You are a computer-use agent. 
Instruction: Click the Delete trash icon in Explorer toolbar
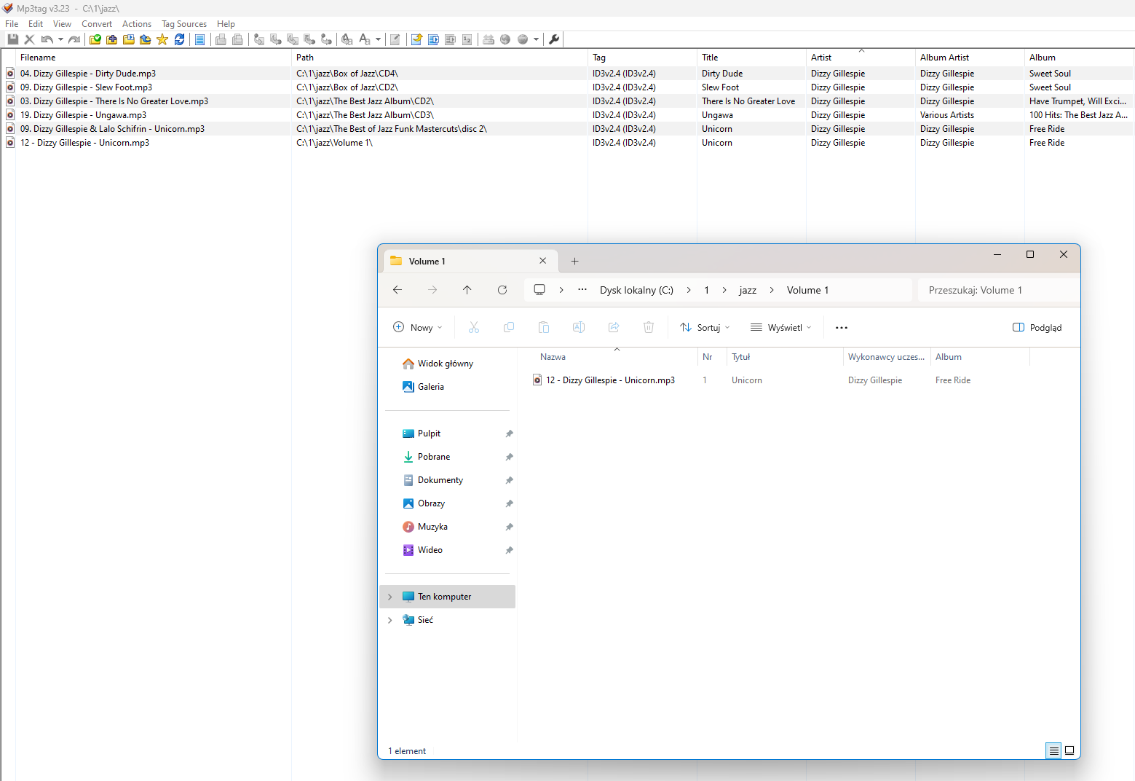pos(649,328)
